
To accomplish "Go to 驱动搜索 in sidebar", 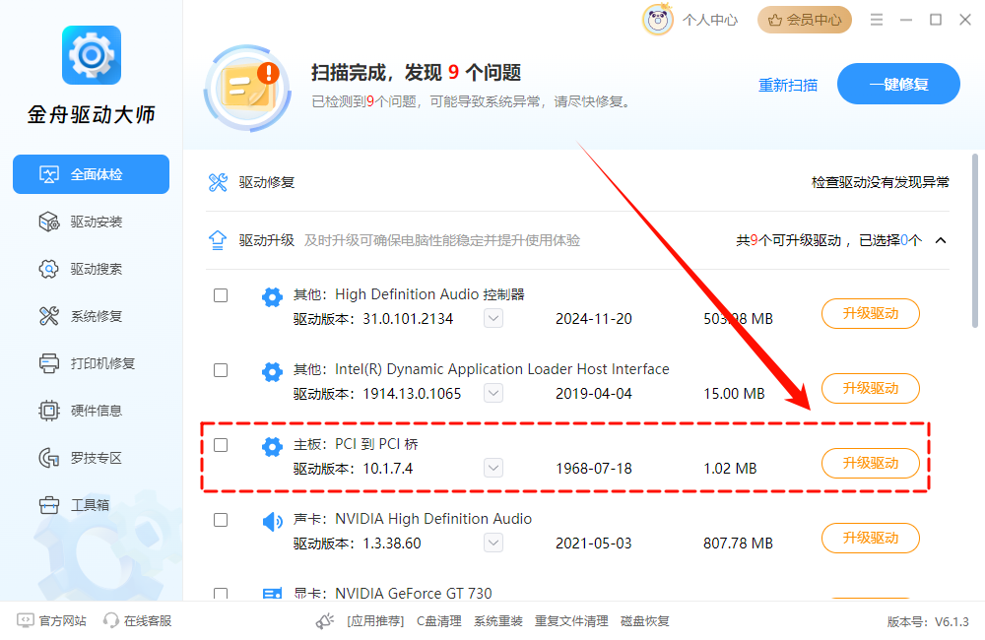I will [91, 269].
